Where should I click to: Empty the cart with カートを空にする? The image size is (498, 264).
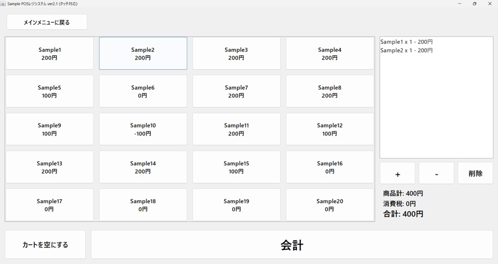pos(45,245)
